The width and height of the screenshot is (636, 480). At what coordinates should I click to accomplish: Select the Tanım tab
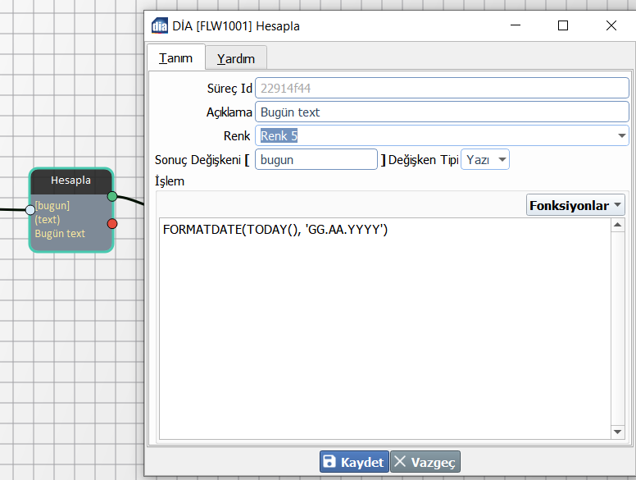(175, 58)
